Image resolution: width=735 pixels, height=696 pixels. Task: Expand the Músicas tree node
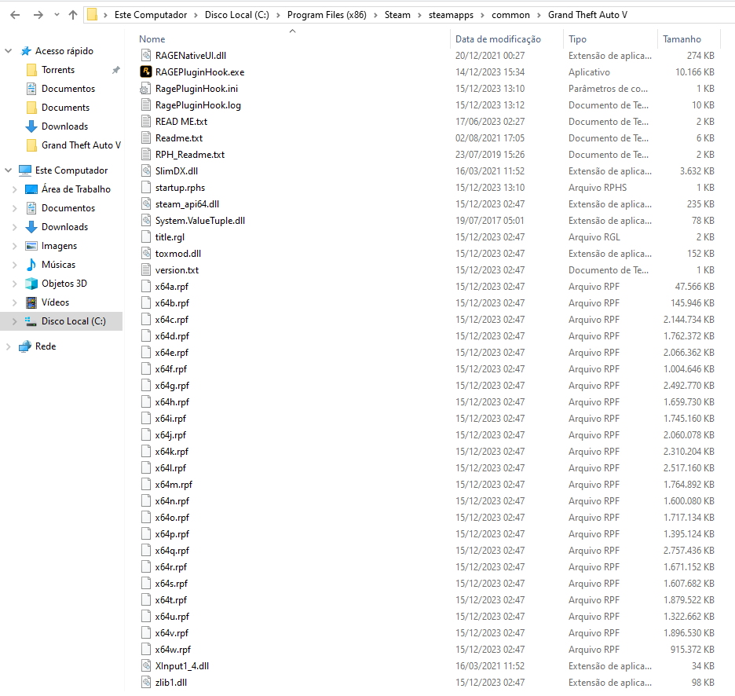15,265
